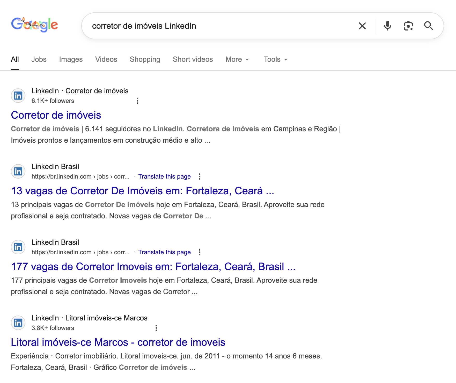
Task: Start voice search with microphone icon
Action: (387, 26)
